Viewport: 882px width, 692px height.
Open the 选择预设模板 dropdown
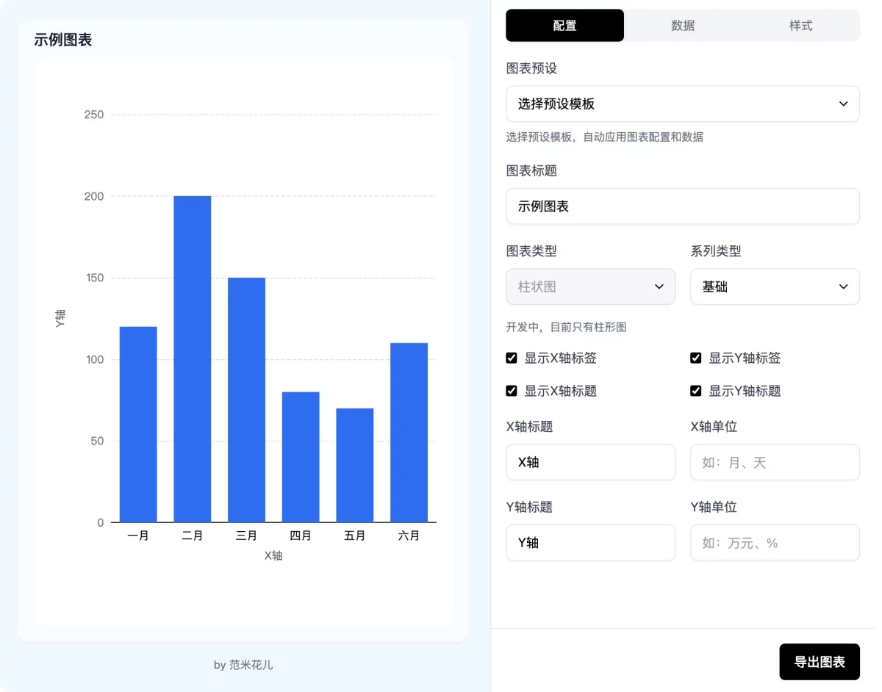point(682,104)
